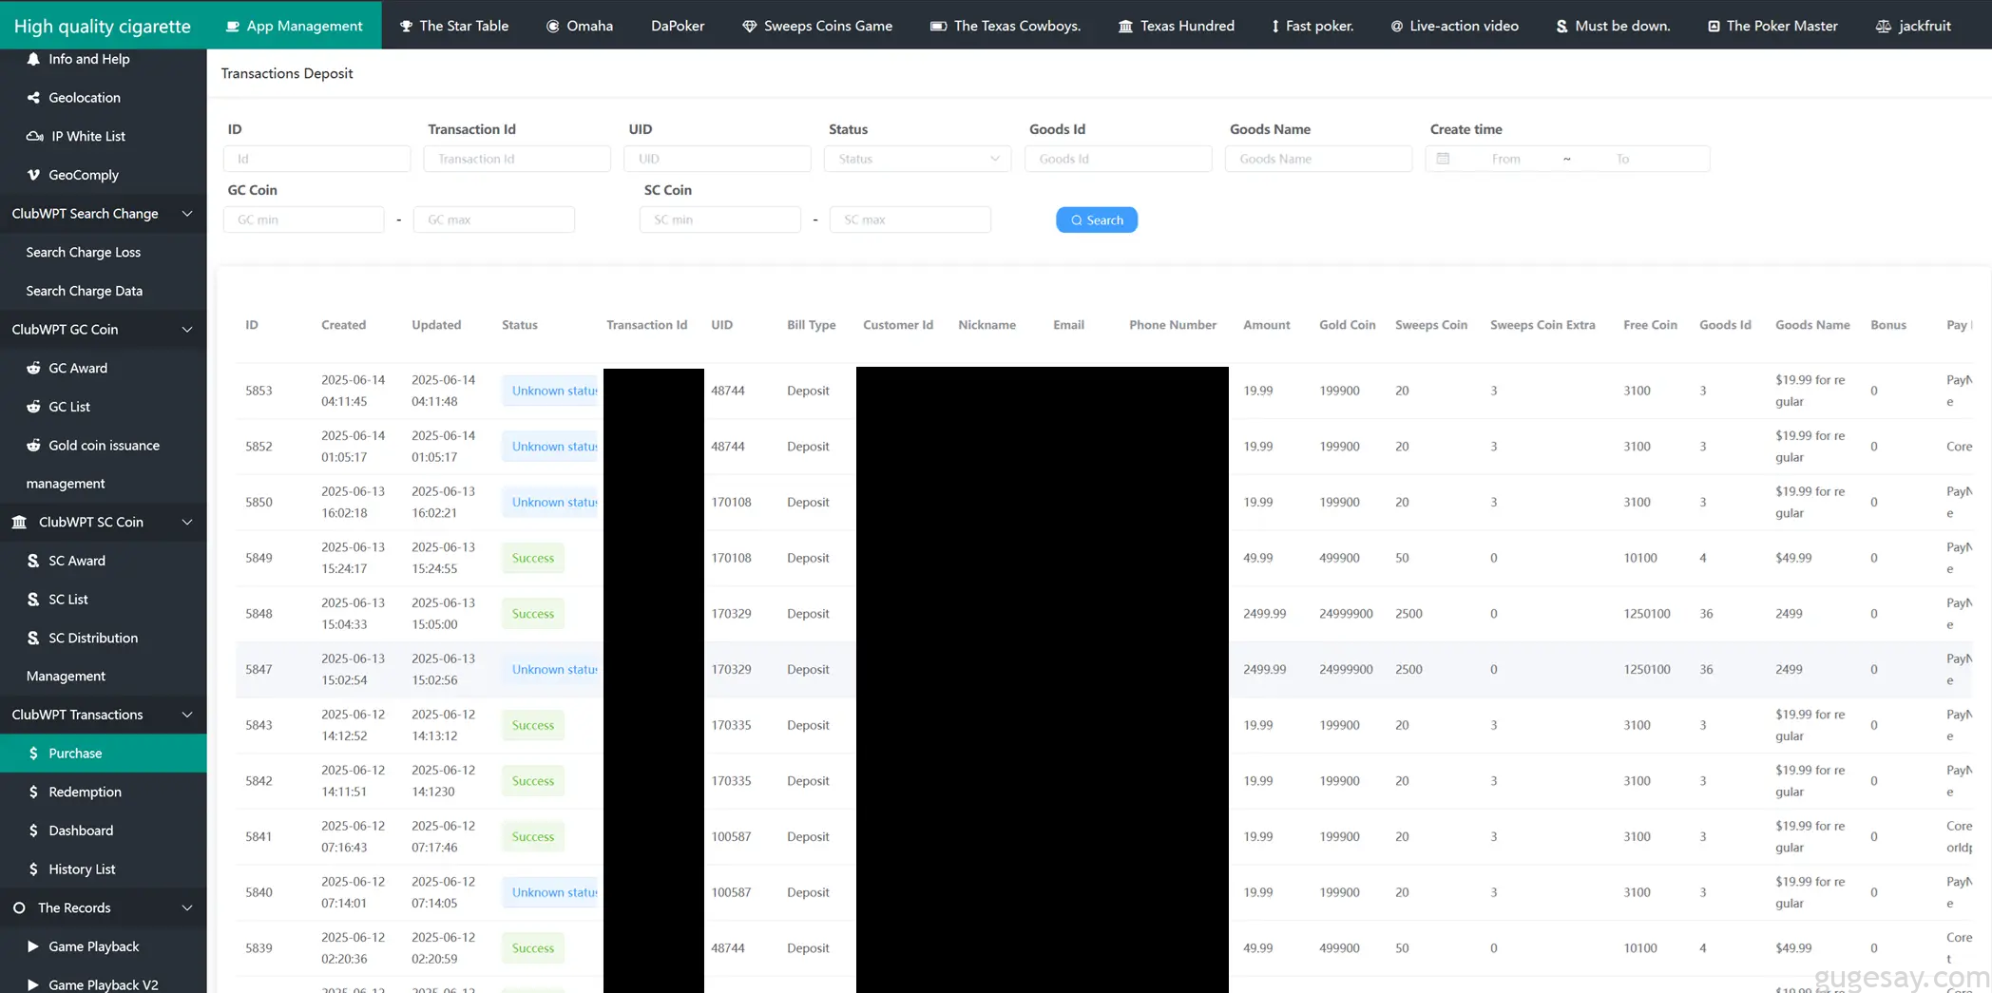Viewport: 1992px width, 993px height.
Task: Click the share icon next to Geolocation
Action: pyautogui.click(x=33, y=98)
